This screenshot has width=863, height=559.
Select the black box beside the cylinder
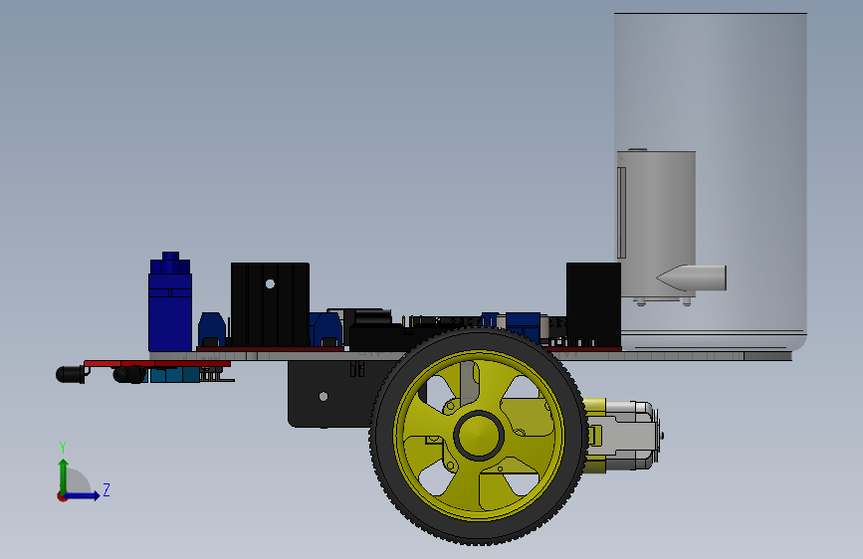point(593,304)
